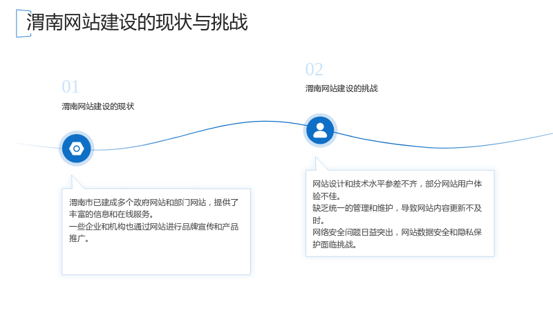The height and width of the screenshot is (311, 553).
Task: Click the text 推广 in left callout
Action: click(x=79, y=238)
